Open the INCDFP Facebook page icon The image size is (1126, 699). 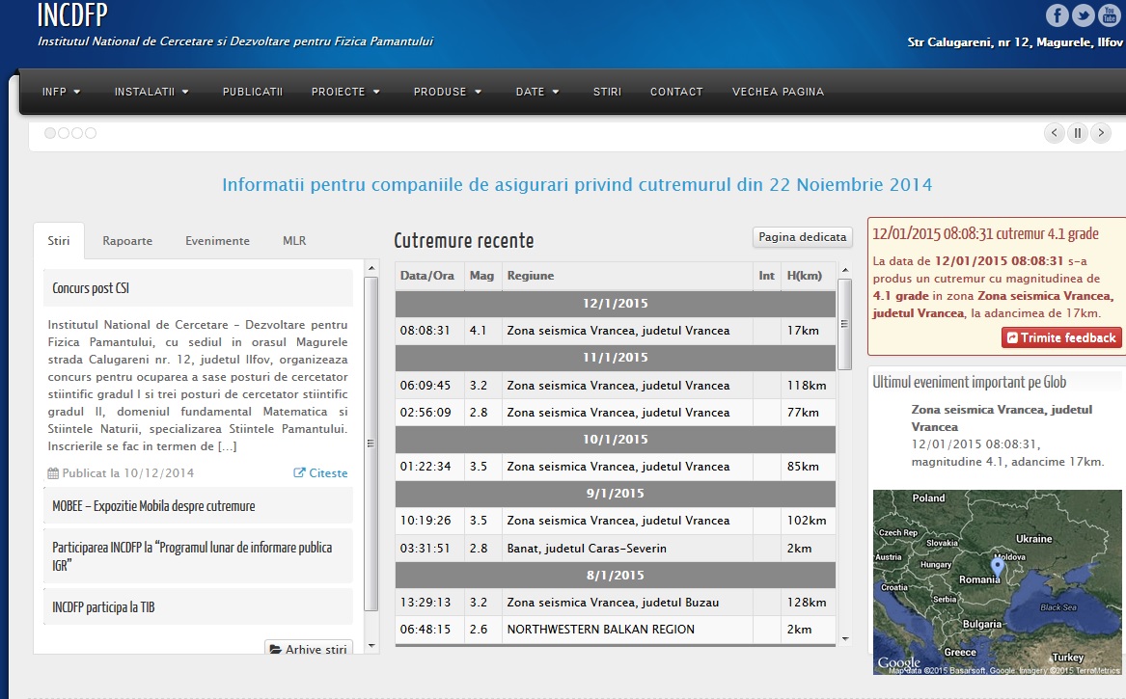[x=1057, y=14]
